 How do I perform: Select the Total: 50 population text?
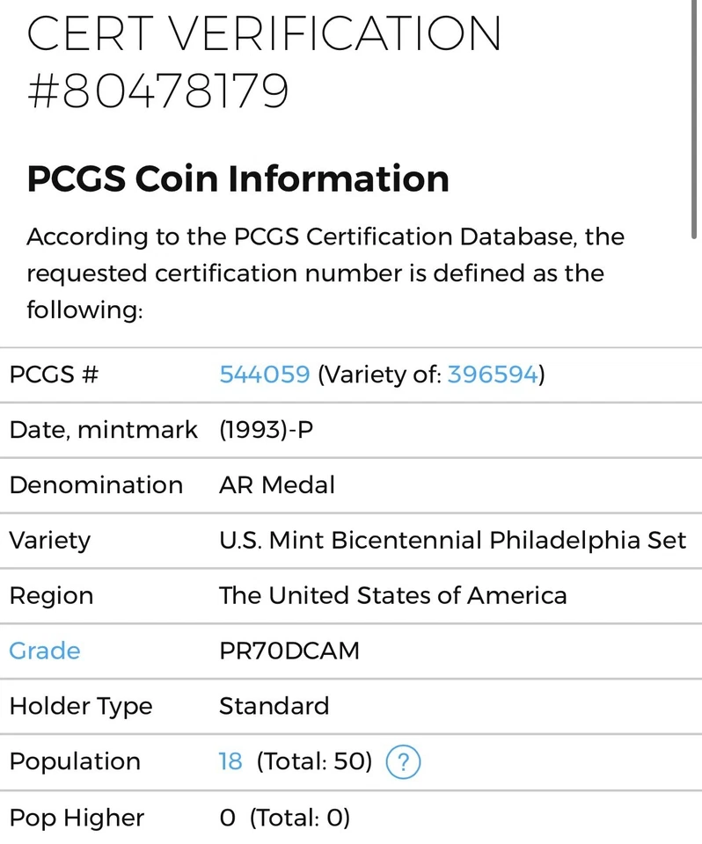click(314, 762)
